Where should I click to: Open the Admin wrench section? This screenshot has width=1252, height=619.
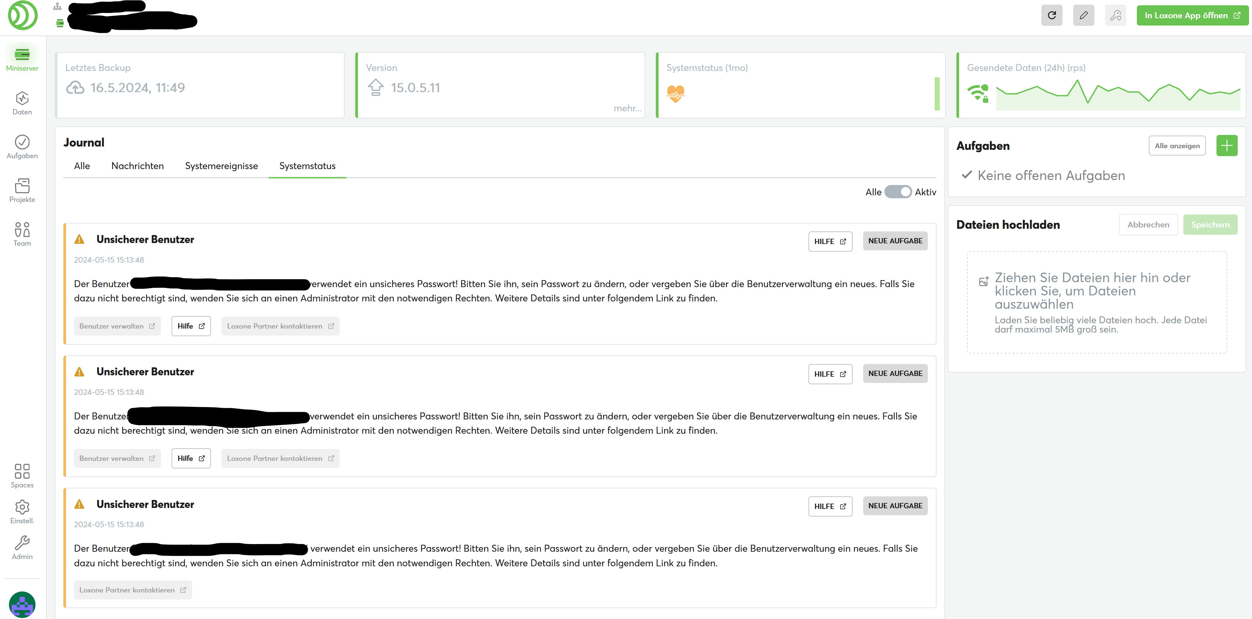[22, 548]
